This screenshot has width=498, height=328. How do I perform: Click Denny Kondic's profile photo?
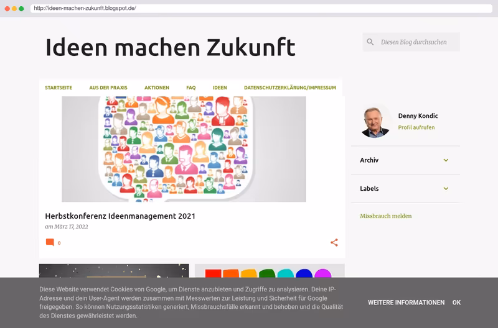(x=375, y=122)
